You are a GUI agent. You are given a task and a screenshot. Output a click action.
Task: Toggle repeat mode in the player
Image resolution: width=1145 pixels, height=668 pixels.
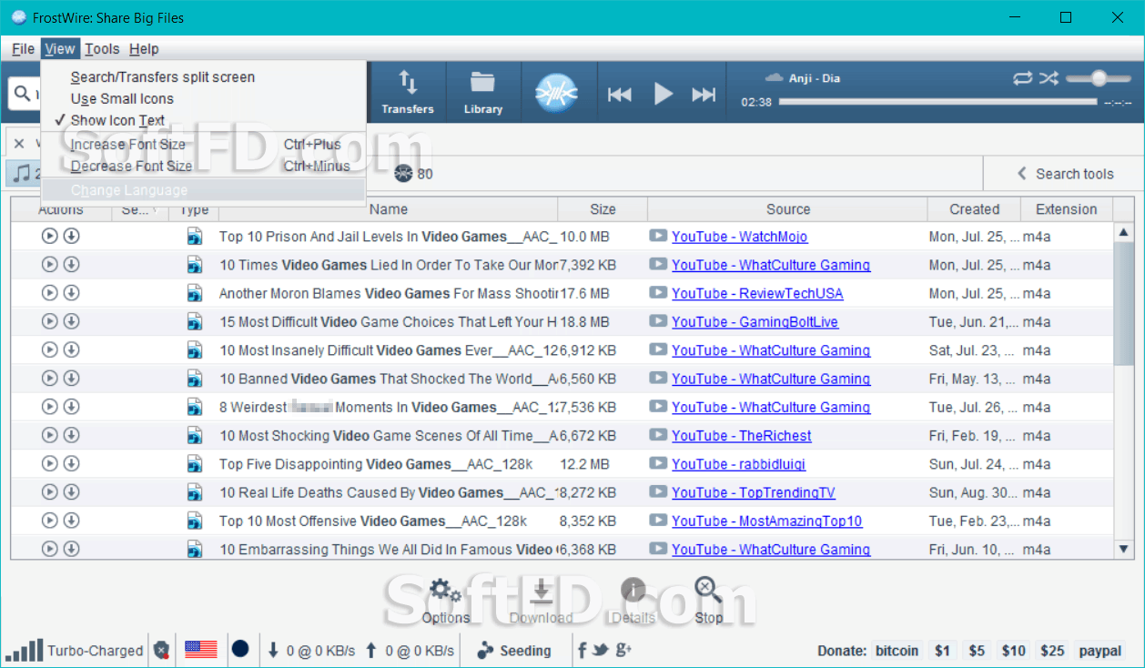tap(1023, 78)
